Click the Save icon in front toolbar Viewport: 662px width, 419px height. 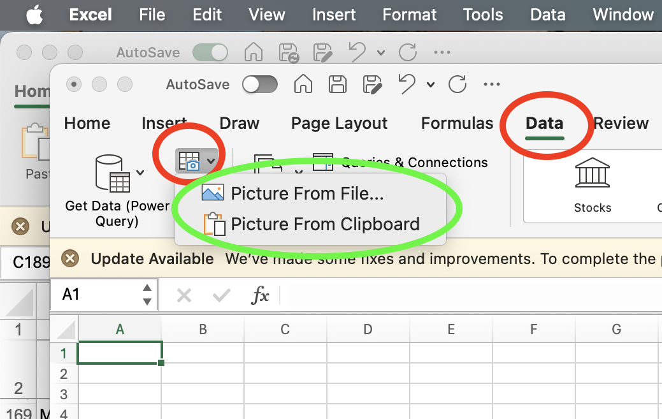pyautogui.click(x=337, y=84)
